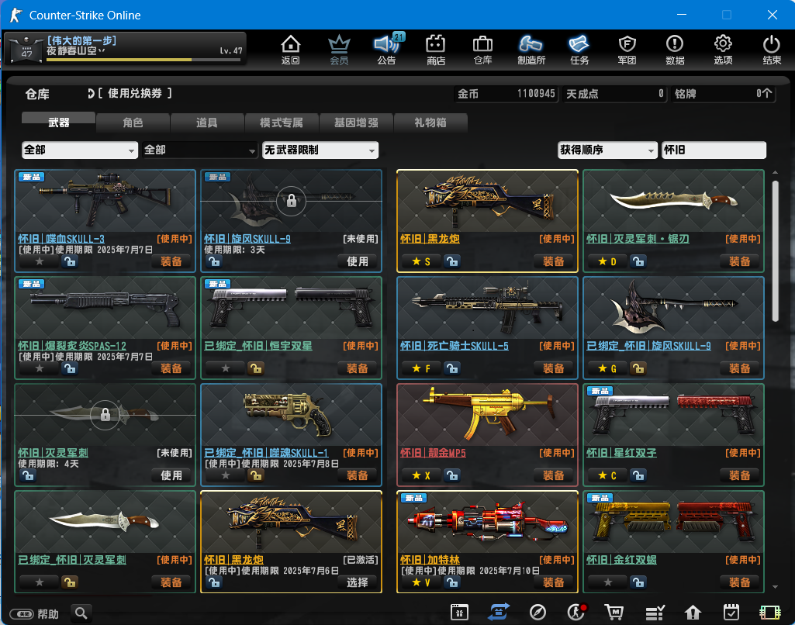
Task: Switch to the 模式专属 tab
Action: 282,123
